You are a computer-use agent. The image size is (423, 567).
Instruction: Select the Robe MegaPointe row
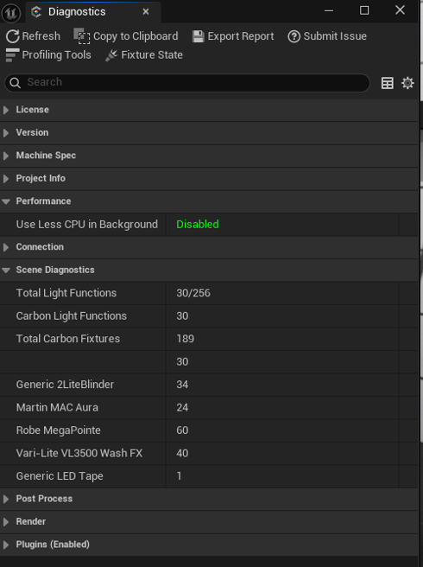[x=209, y=430]
